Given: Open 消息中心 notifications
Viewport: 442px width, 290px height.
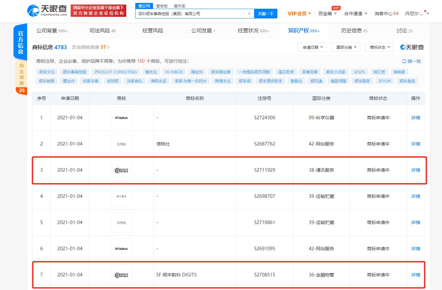Looking at the screenshot, I should (386, 14).
